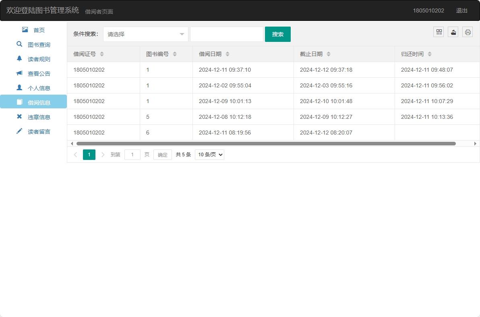
Task: Go to 违章信息 in the sidebar
Action: (x=39, y=117)
